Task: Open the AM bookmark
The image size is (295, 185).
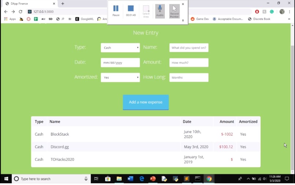Action: click(x=43, y=19)
